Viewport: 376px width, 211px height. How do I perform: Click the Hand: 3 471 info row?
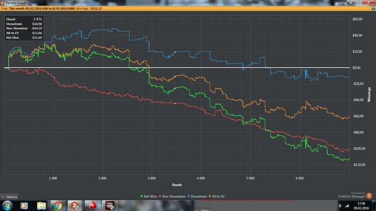click(24, 19)
